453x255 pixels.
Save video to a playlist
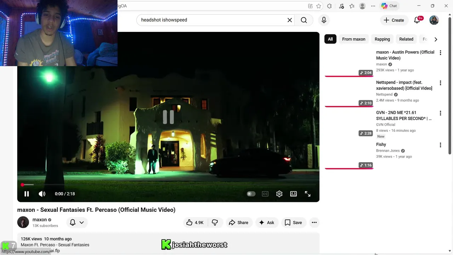pyautogui.click(x=293, y=222)
